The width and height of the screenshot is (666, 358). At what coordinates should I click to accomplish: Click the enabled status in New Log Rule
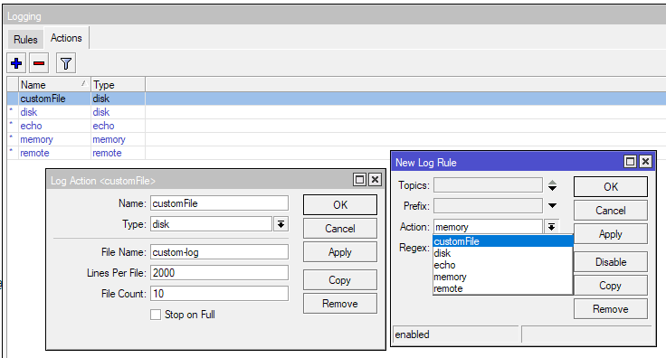pyautogui.click(x=456, y=334)
